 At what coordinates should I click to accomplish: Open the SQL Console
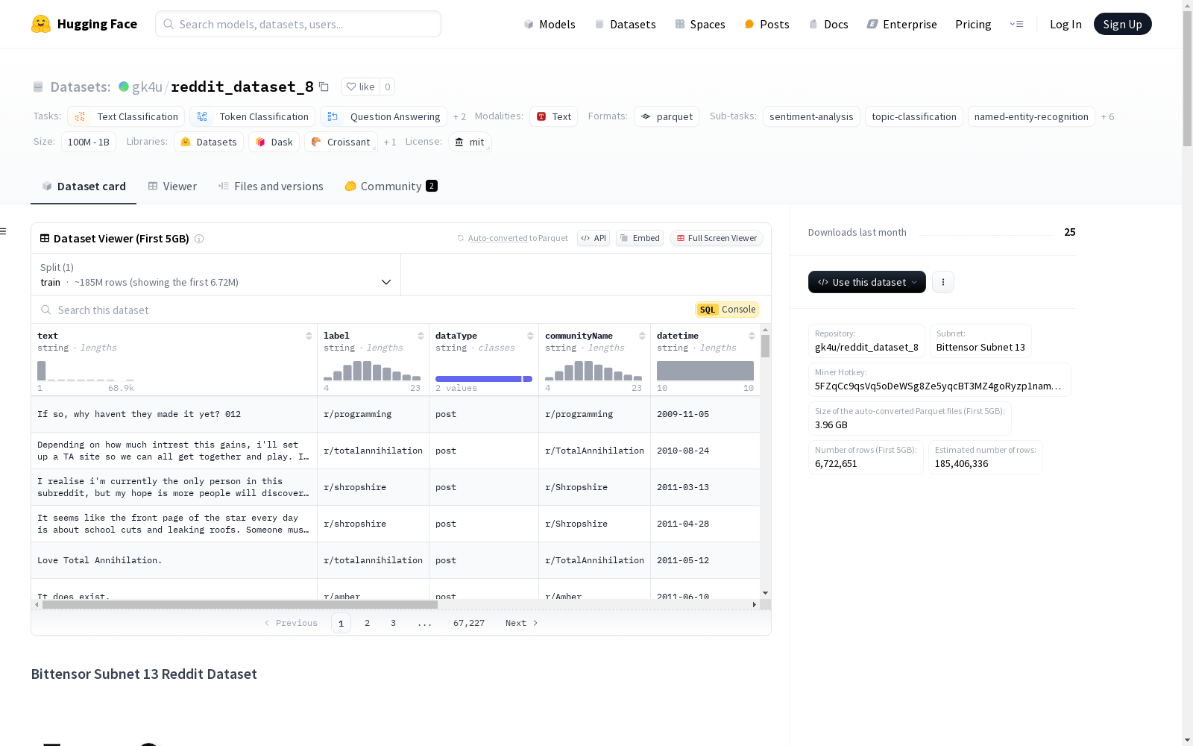pos(727,310)
